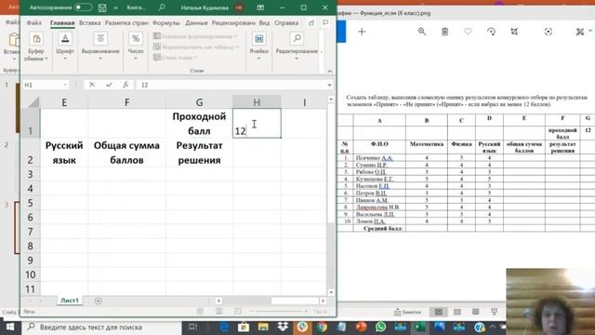Switch to the Формулы ribbon tab
The width and height of the screenshot is (595, 335).
(x=165, y=22)
